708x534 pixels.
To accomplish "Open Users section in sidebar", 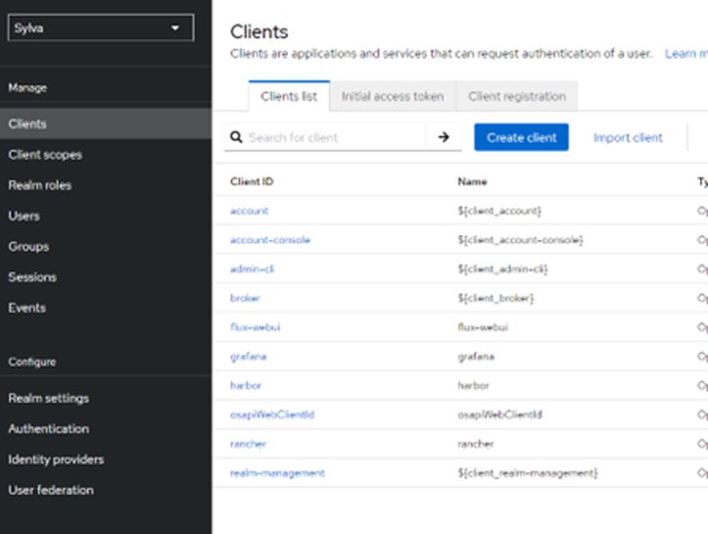I will (23, 215).
